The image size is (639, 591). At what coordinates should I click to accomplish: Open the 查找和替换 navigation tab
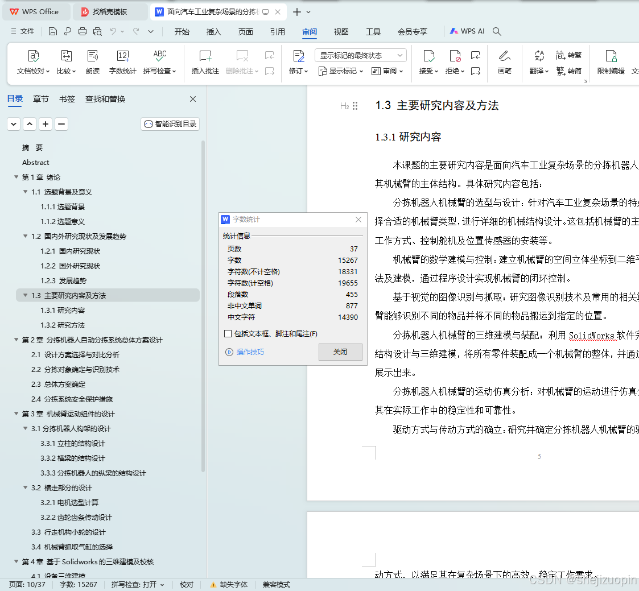point(105,99)
